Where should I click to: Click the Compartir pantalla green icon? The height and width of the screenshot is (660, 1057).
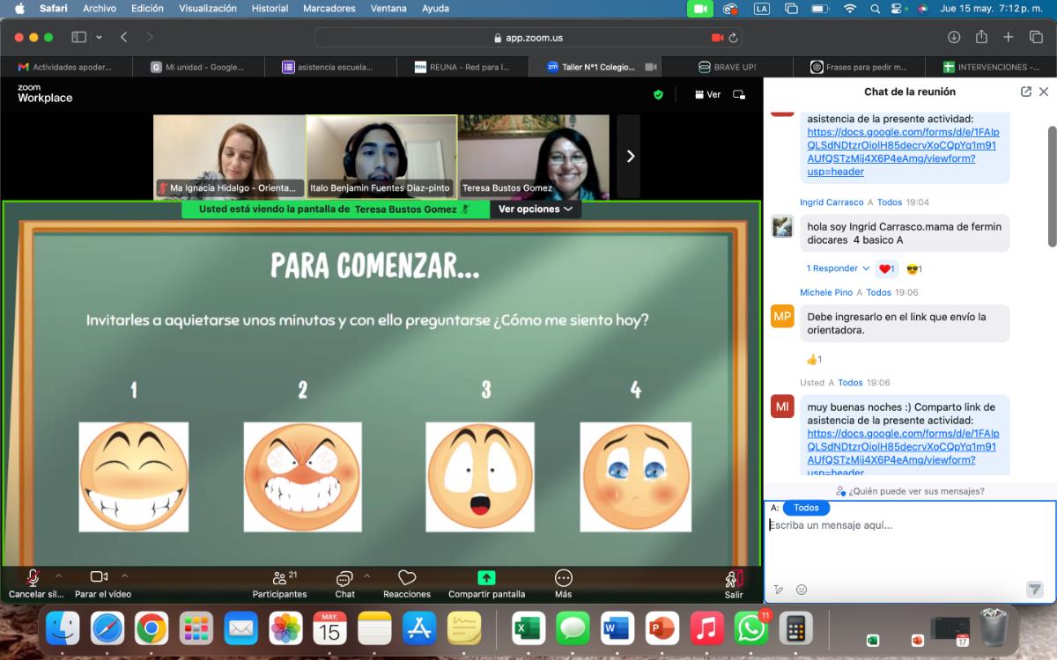(x=486, y=578)
